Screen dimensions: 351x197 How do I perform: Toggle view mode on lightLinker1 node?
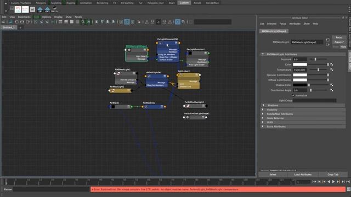pyautogui.click(x=197, y=75)
